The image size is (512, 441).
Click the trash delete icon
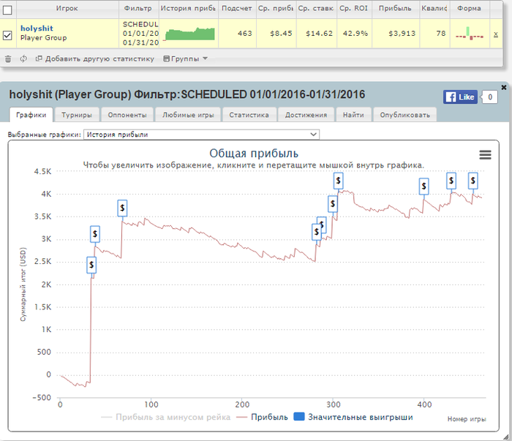pyautogui.click(x=8, y=59)
